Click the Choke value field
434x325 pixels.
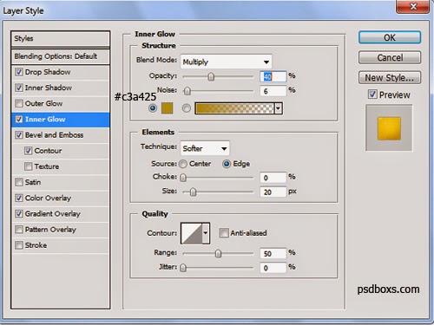273,178
